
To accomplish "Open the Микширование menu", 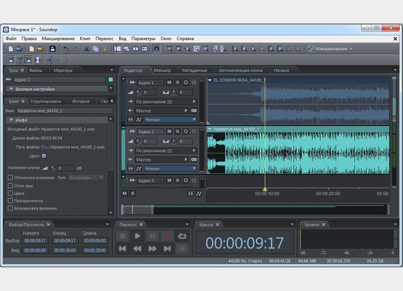I will coord(58,39).
